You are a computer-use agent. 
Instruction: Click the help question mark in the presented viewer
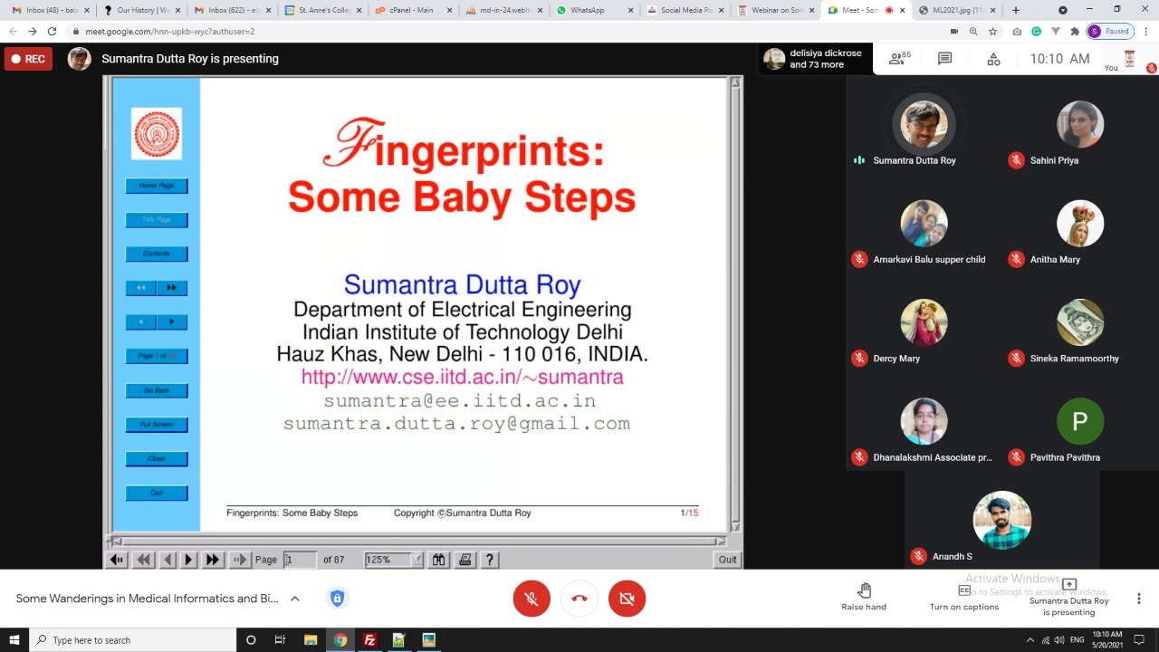click(490, 560)
